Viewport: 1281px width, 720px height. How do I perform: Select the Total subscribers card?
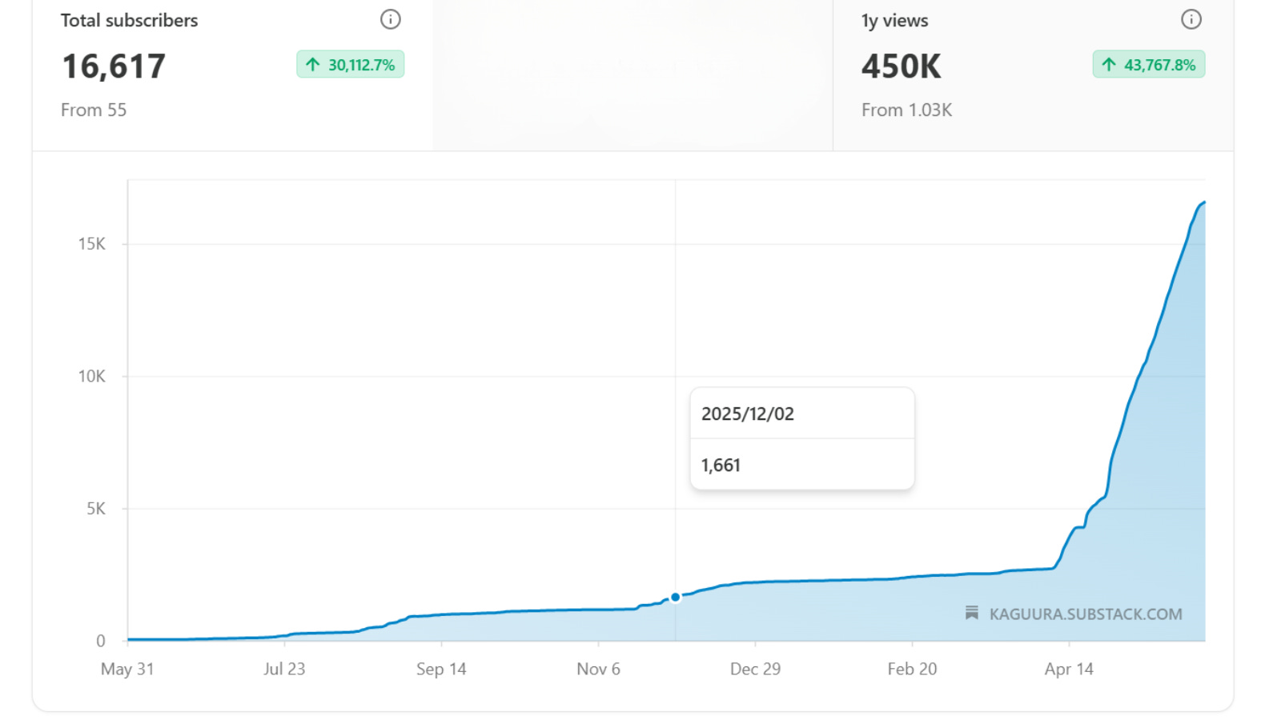tap(232, 75)
